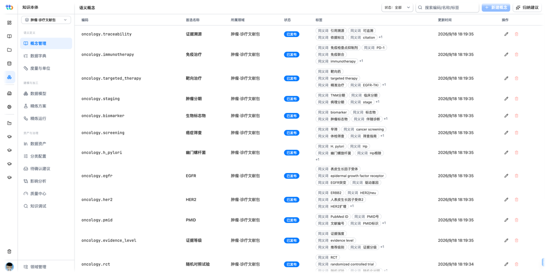Viewport: 550px width, 274px height.
Task: Edit the oncology.screening concept
Action: point(506,133)
